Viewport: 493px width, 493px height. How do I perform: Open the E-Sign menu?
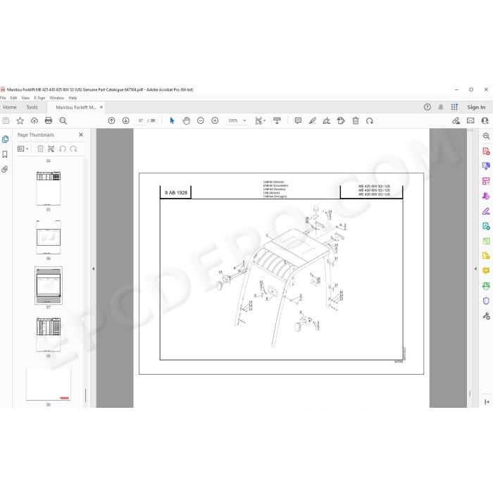39,98
